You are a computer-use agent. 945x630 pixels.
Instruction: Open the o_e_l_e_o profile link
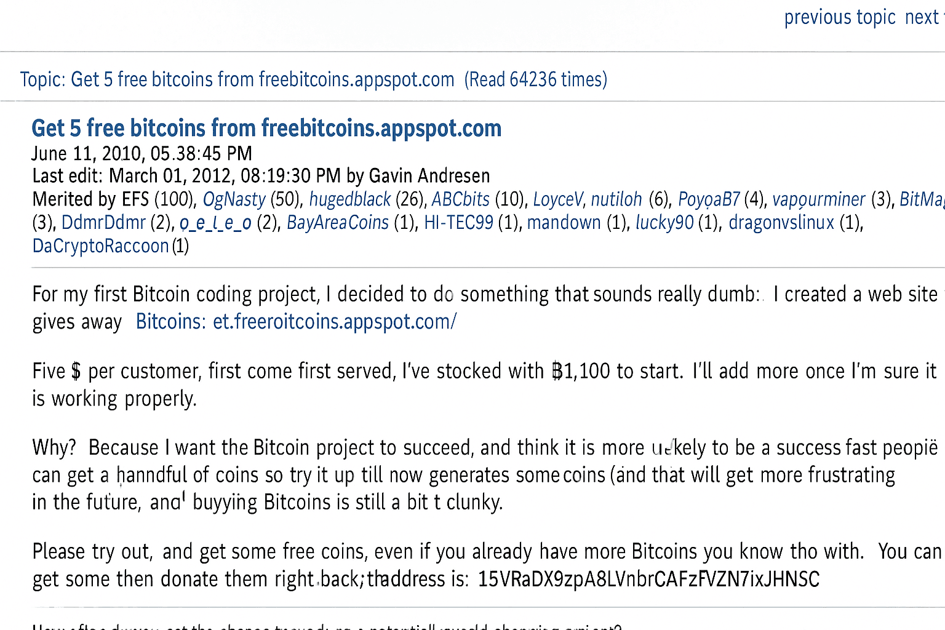pos(215,223)
